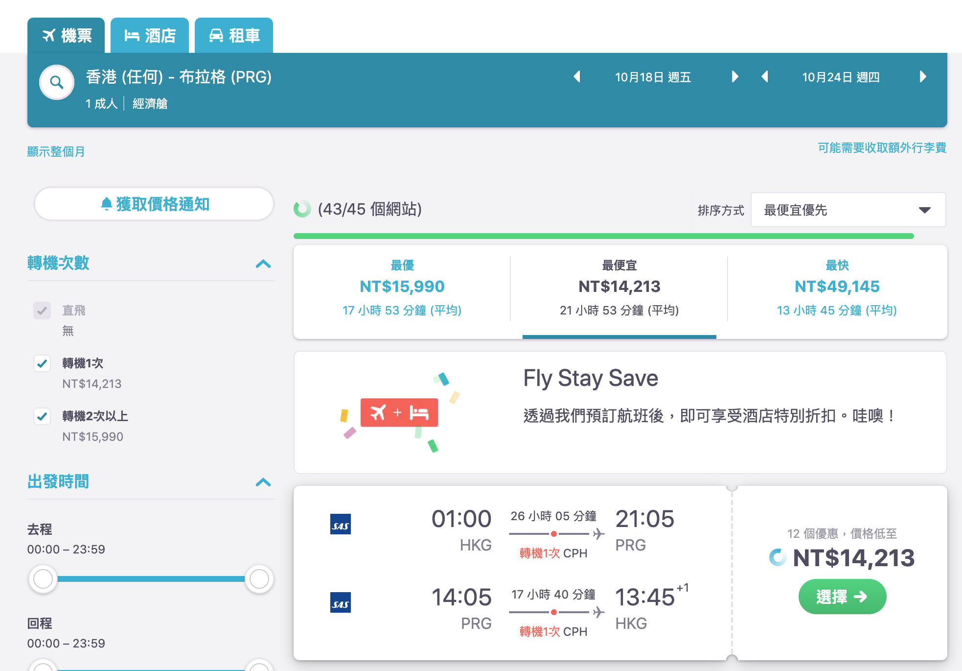Uncheck the 轉機2次以上 filter
Image resolution: width=962 pixels, height=671 pixels.
[x=42, y=416]
